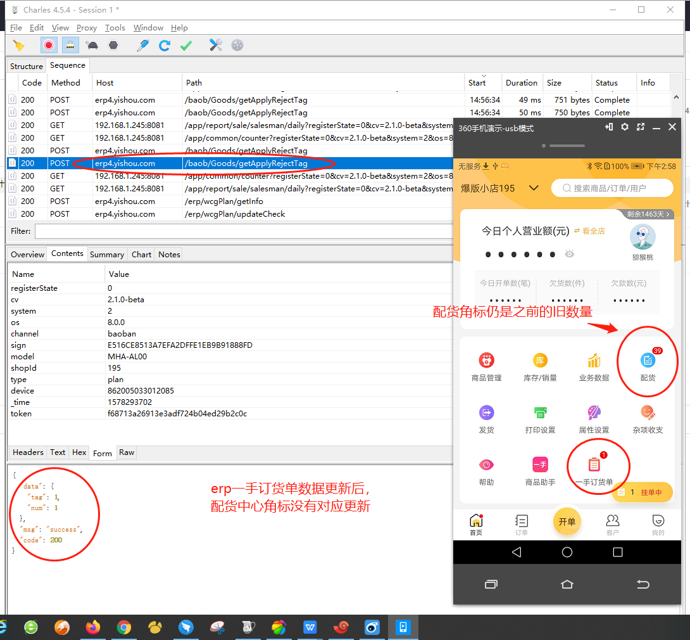Compose a new request with the pen icon
Viewport: 690px width, 640px height.
[142, 45]
